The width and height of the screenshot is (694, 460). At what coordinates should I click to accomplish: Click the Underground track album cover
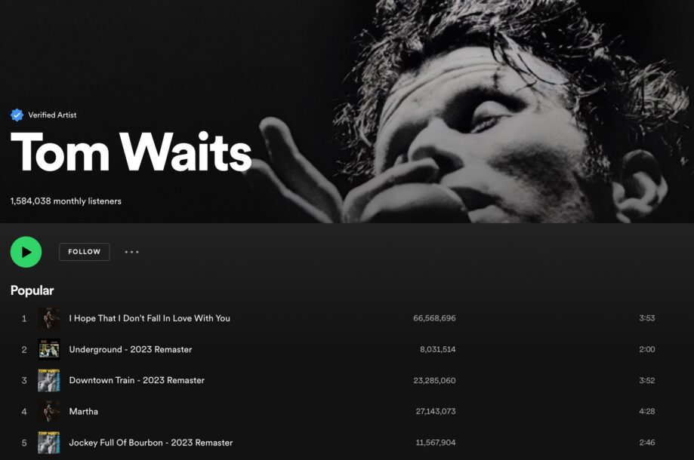tap(48, 349)
